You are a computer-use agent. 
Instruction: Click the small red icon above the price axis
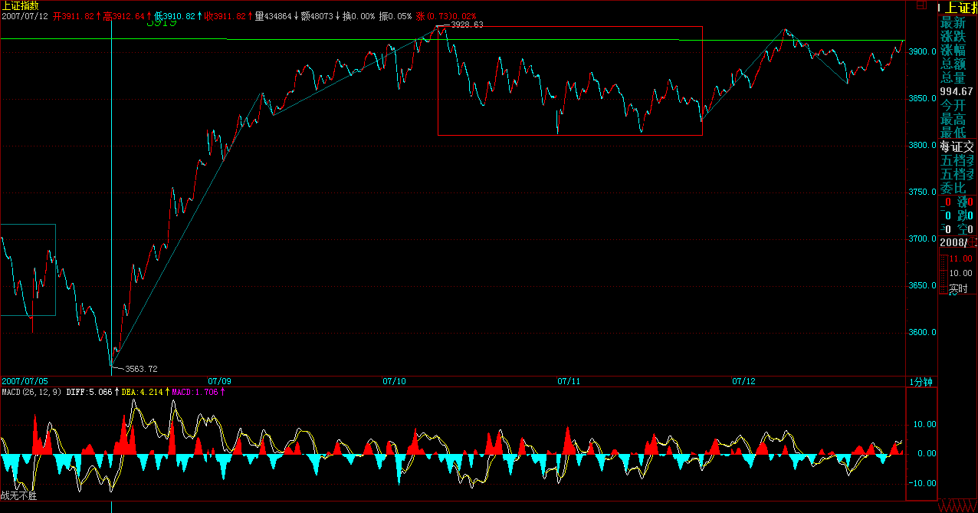922,5
